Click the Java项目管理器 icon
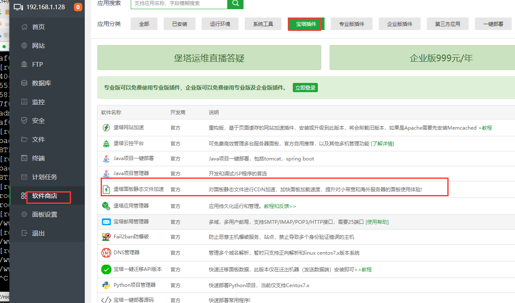 click(x=106, y=173)
